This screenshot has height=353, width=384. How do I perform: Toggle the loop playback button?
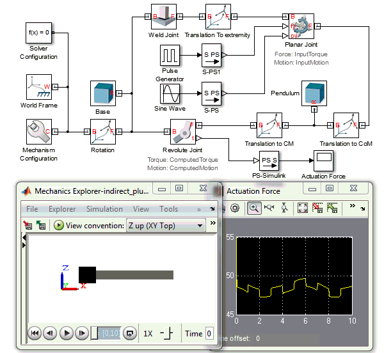click(130, 333)
